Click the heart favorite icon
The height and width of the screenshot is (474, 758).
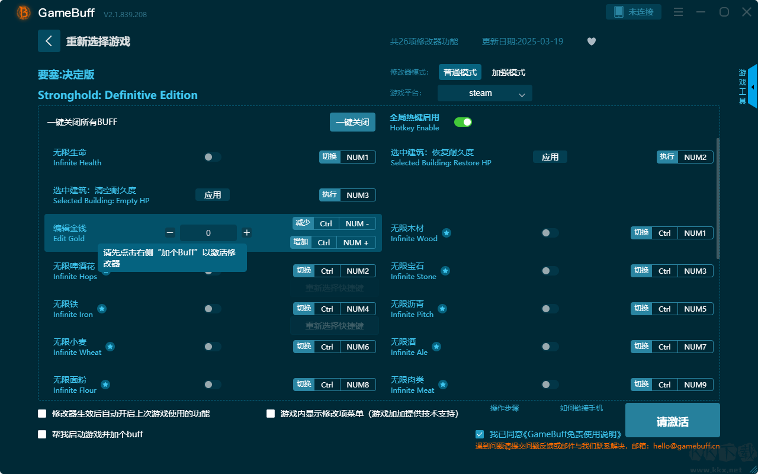tap(592, 41)
